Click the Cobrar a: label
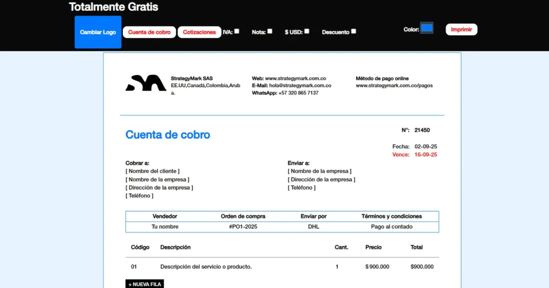 tap(137, 163)
